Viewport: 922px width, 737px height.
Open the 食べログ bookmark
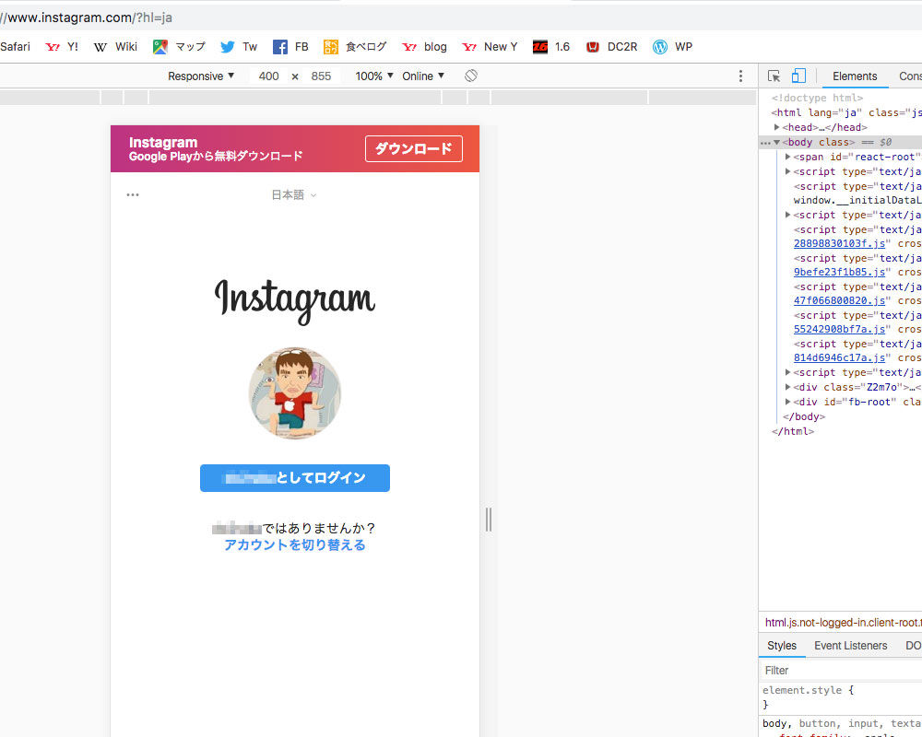pos(355,47)
